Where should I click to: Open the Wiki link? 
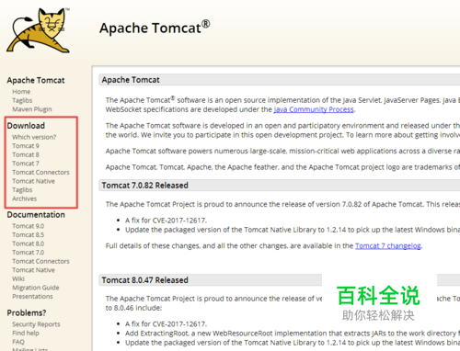(x=18, y=278)
